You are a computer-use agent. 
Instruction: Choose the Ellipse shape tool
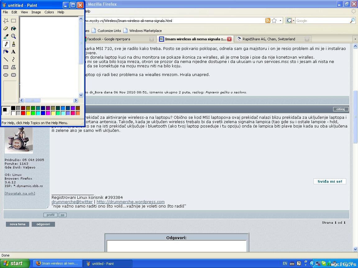pyautogui.click(x=6, y=75)
